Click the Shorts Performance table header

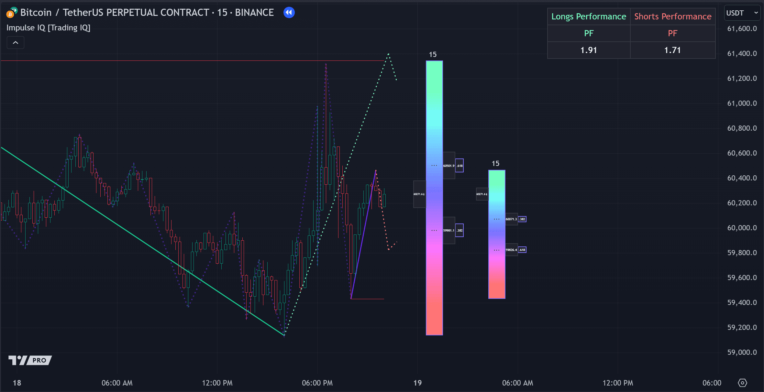(672, 16)
